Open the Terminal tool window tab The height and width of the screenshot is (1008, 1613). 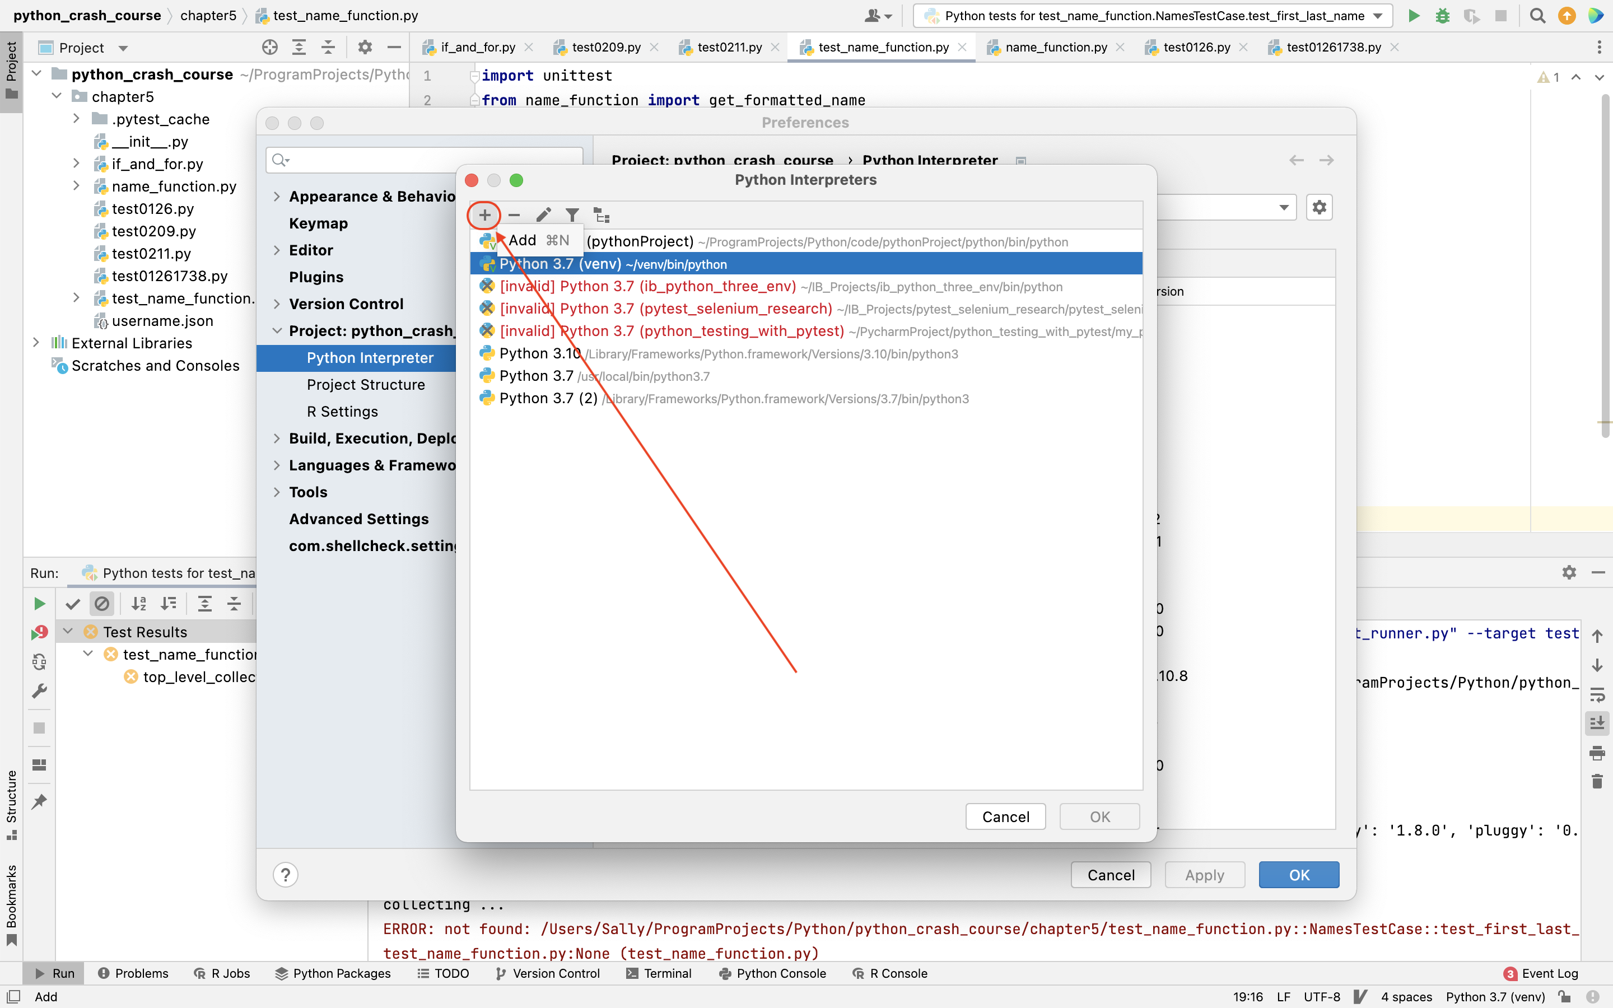pyautogui.click(x=659, y=973)
